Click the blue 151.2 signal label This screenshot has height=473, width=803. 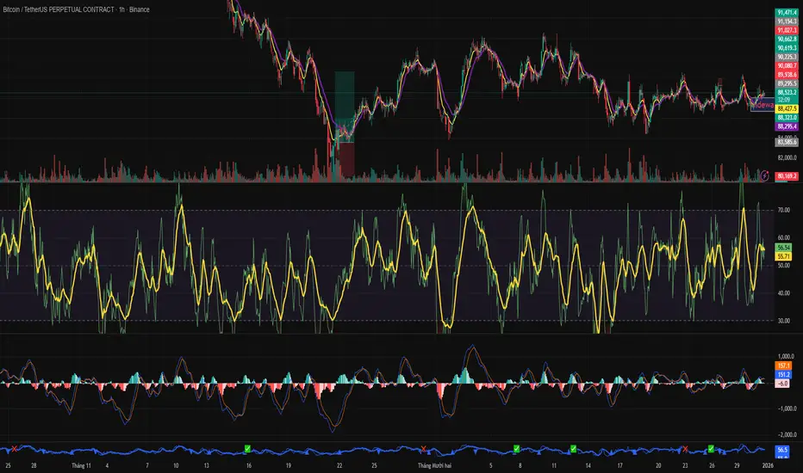[x=783, y=374]
